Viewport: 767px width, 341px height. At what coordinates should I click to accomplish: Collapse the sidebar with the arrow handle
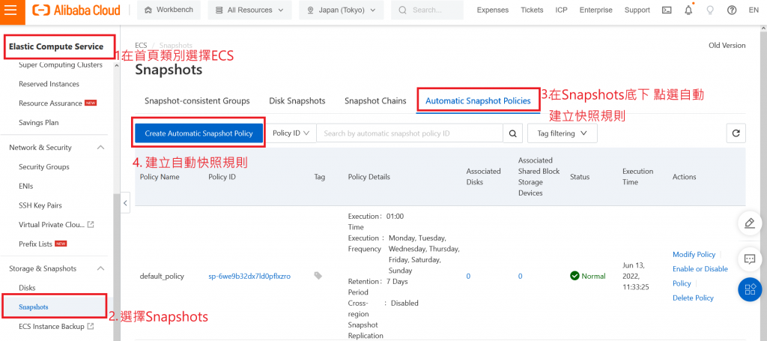pyautogui.click(x=126, y=202)
